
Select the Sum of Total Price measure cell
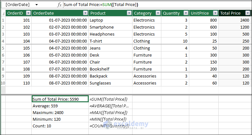pos(60,99)
